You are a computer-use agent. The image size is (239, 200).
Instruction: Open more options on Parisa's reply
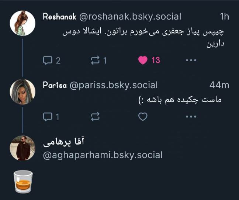191,117
